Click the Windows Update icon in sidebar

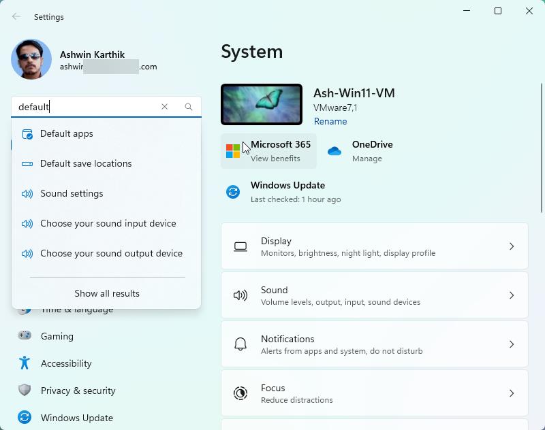(x=25, y=418)
